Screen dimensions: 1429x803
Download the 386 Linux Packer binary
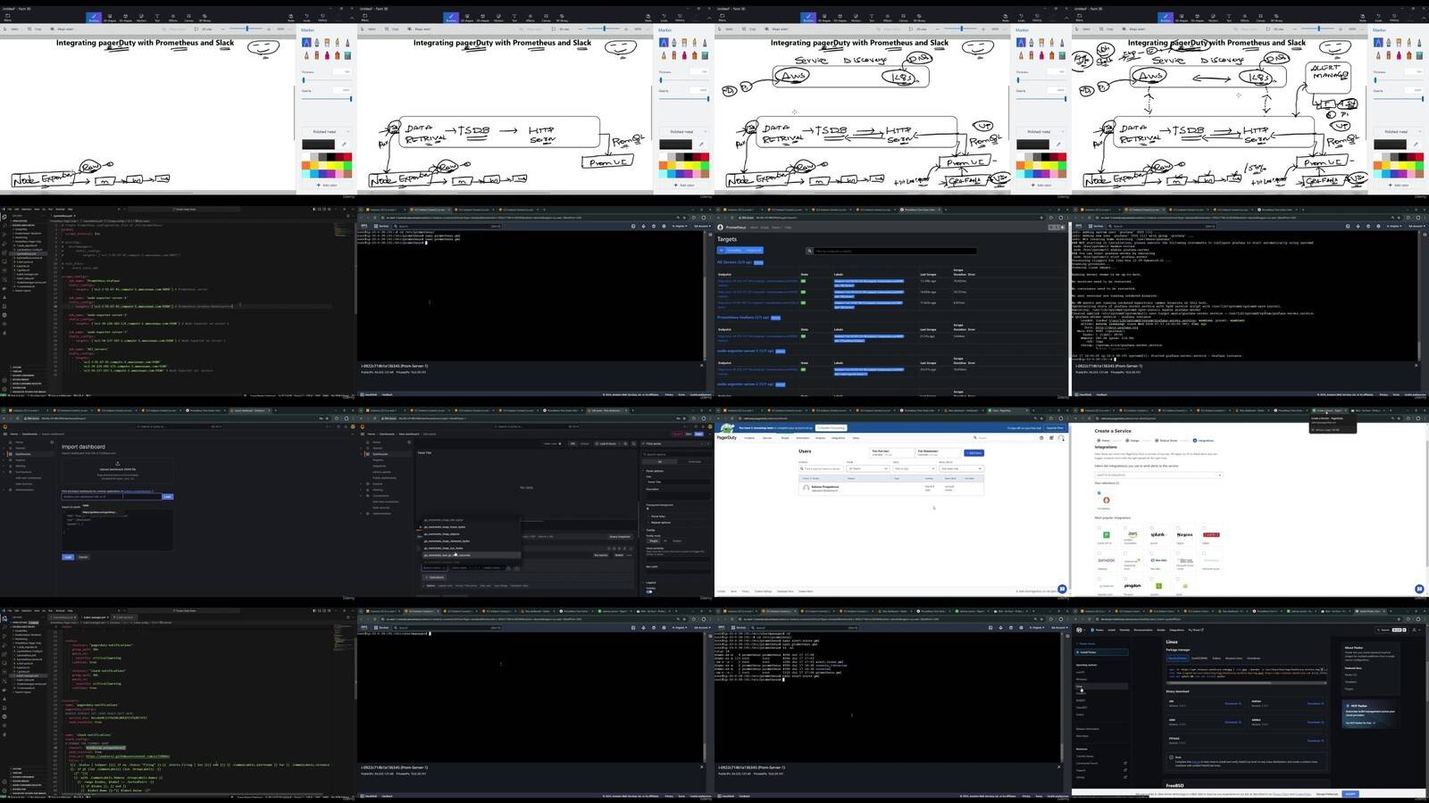[1232, 703]
